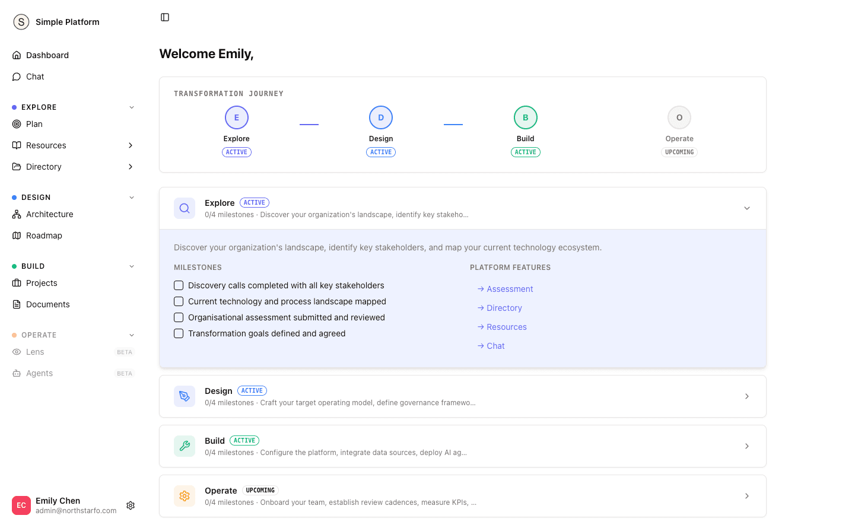
Task: Click the Agents robot icon
Action: pos(17,373)
